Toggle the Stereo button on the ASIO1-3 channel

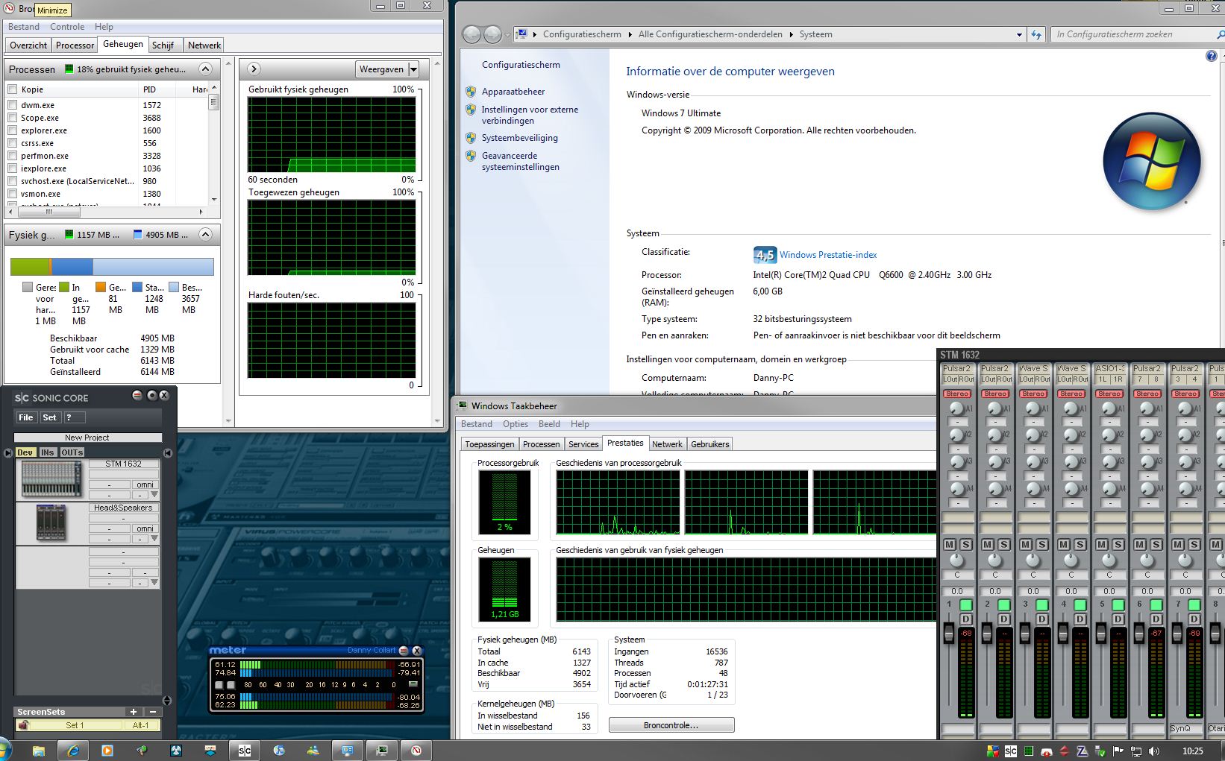[1111, 394]
